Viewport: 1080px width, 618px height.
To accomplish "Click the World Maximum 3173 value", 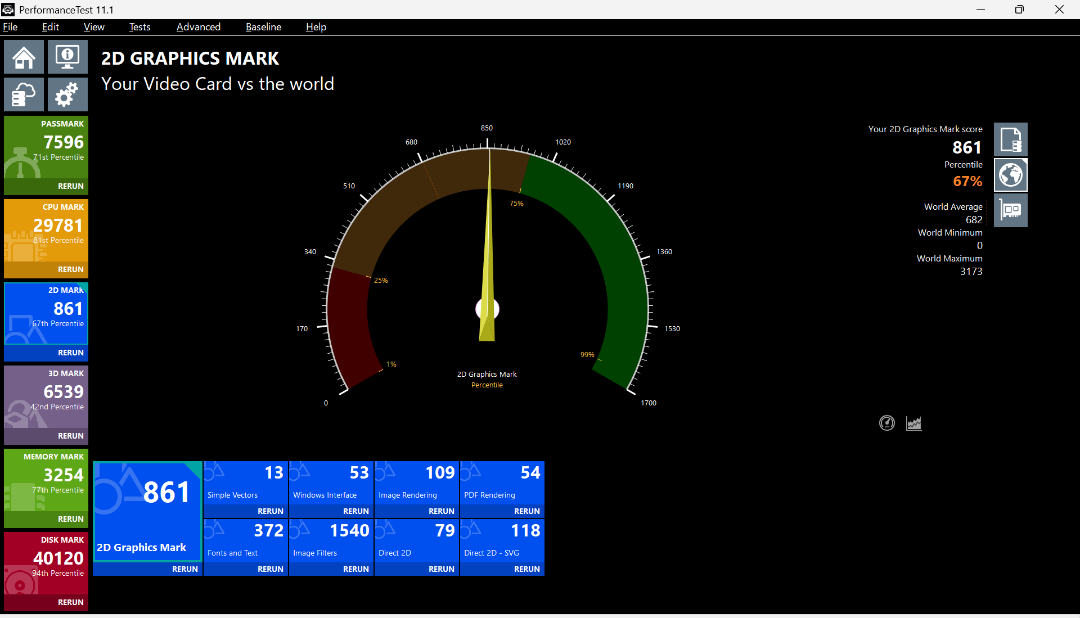I will [x=971, y=272].
